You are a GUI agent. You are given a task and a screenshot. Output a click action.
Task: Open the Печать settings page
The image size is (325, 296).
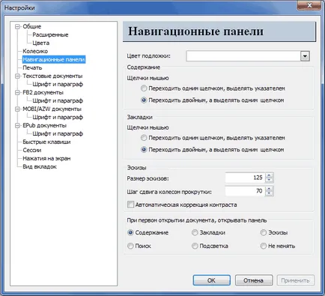[32, 67]
